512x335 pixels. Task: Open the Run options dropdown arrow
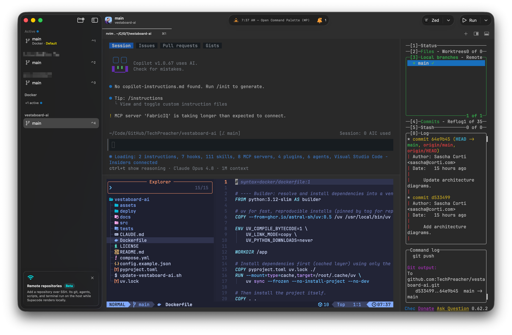[x=486, y=20]
